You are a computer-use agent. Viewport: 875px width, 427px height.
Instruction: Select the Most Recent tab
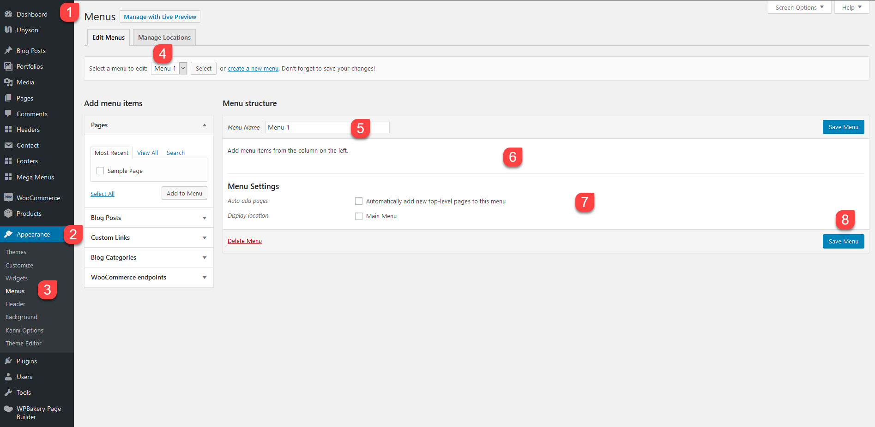click(x=112, y=153)
